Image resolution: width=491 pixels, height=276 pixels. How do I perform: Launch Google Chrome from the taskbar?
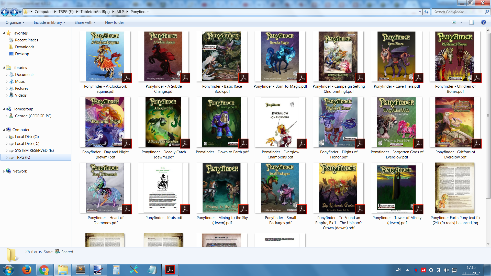tap(44, 270)
